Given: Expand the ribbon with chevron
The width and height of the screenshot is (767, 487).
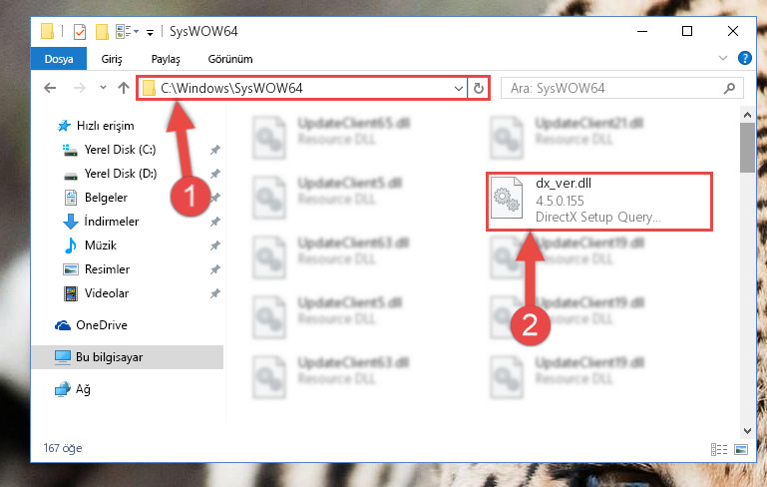Looking at the screenshot, I should tap(722, 58).
